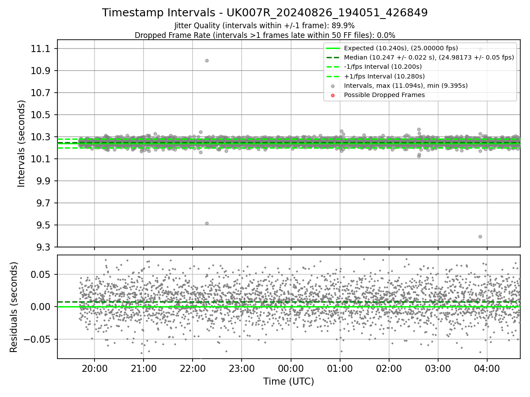Click the y-axis tick label '10.5'
530x397 pixels.
[40, 115]
